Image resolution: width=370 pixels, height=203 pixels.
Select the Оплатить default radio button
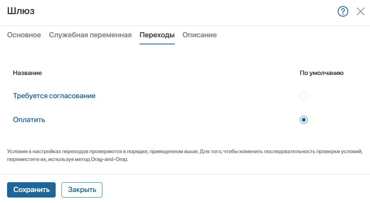[x=303, y=120]
